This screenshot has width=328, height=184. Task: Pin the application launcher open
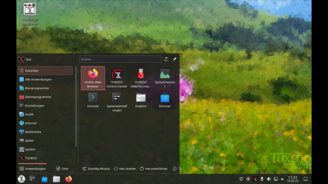[x=175, y=59]
